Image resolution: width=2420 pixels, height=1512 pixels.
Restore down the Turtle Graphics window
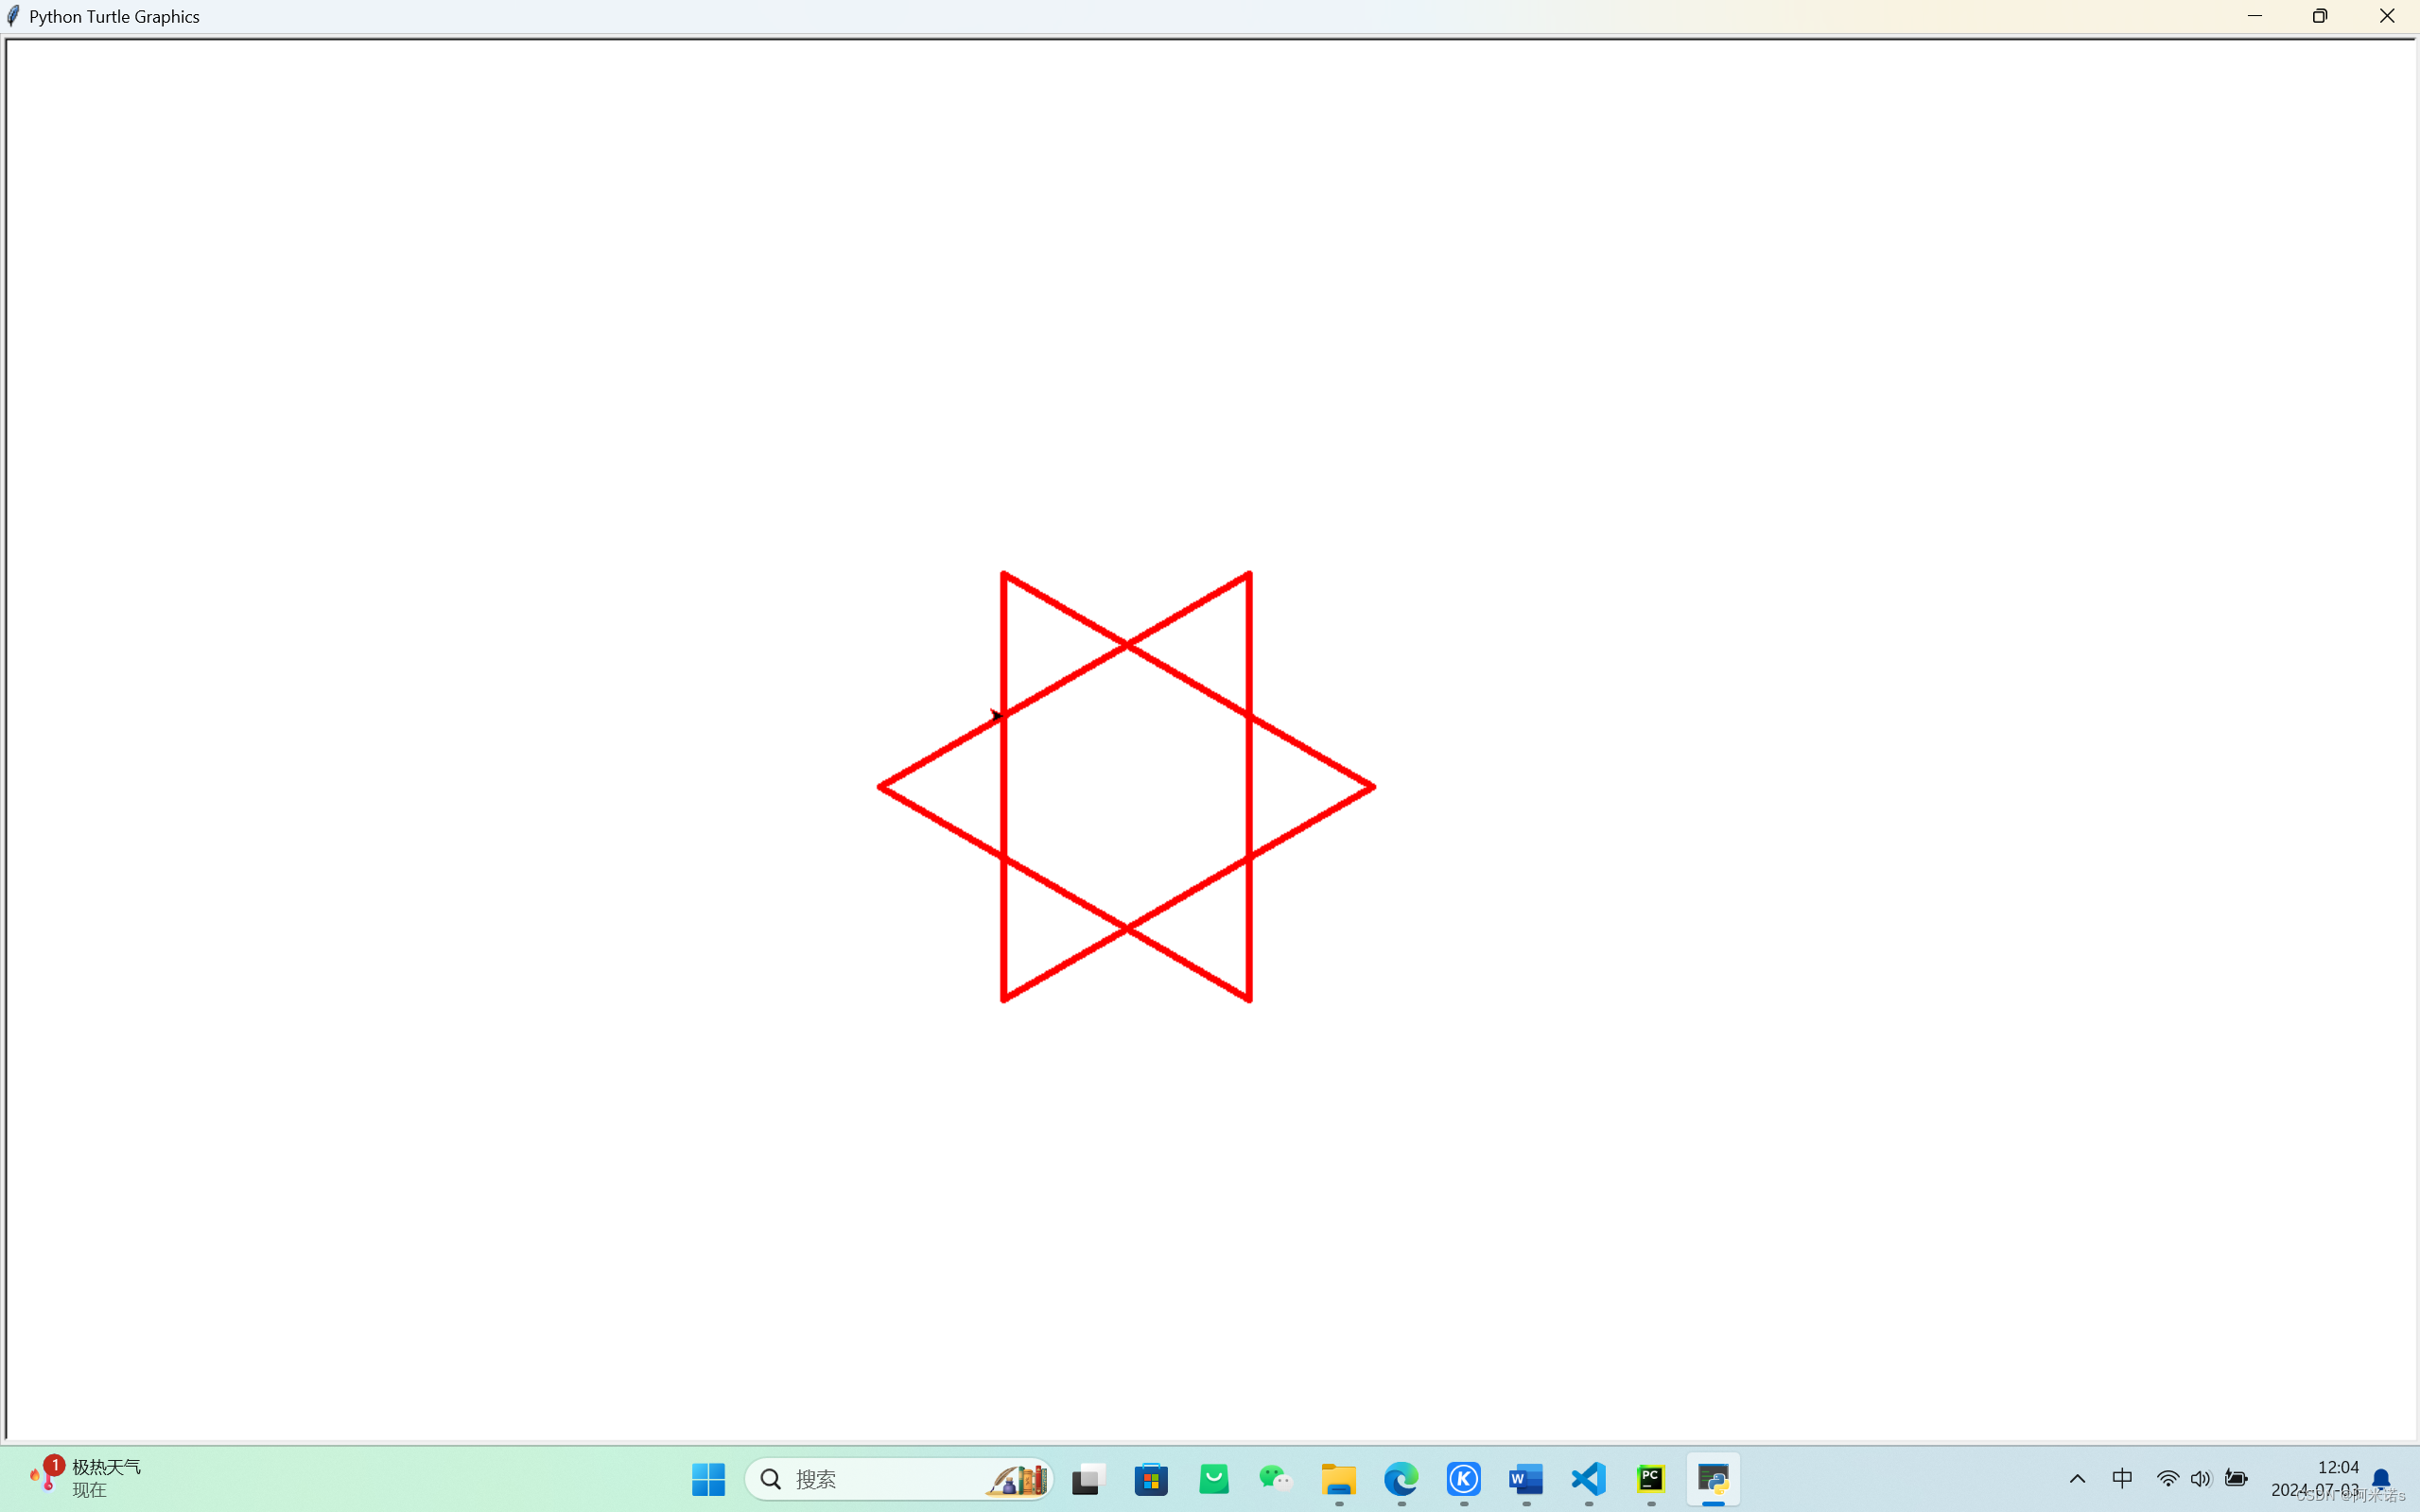(x=2320, y=16)
